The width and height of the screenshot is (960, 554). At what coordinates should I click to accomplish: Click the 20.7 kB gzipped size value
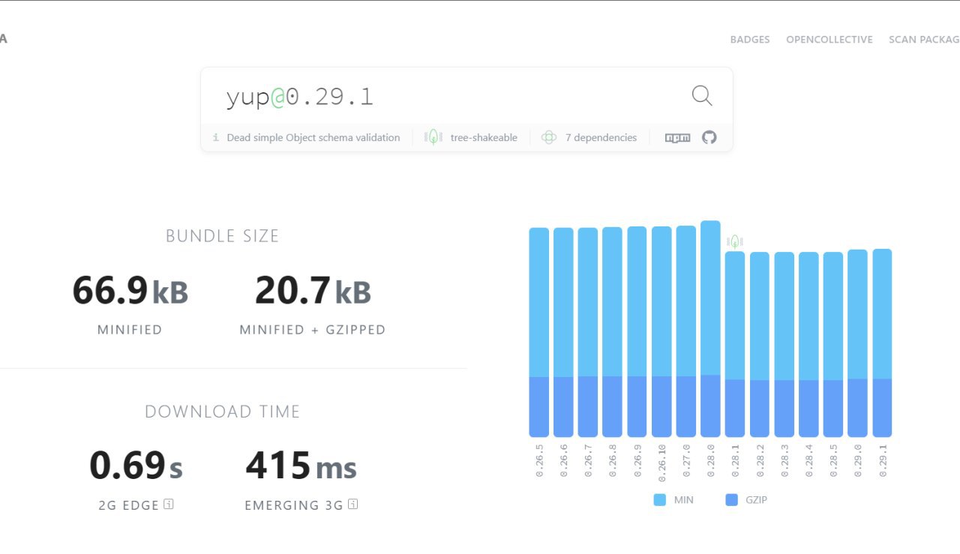[x=313, y=291]
